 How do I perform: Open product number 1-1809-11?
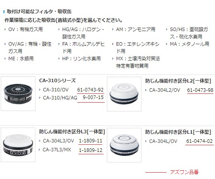[x=90, y=141]
